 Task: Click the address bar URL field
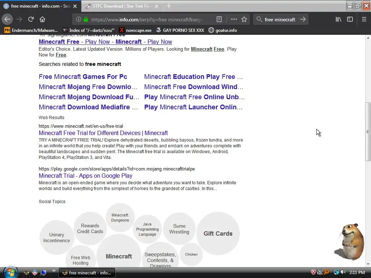[147, 20]
